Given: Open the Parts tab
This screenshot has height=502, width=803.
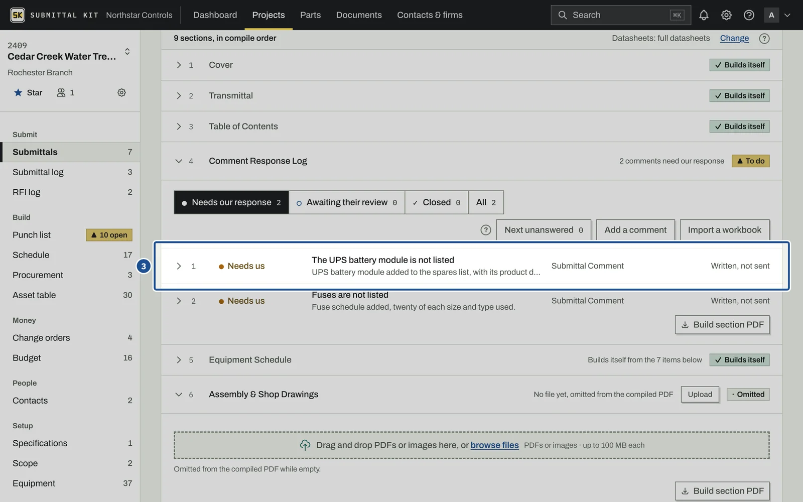Looking at the screenshot, I should [310, 15].
